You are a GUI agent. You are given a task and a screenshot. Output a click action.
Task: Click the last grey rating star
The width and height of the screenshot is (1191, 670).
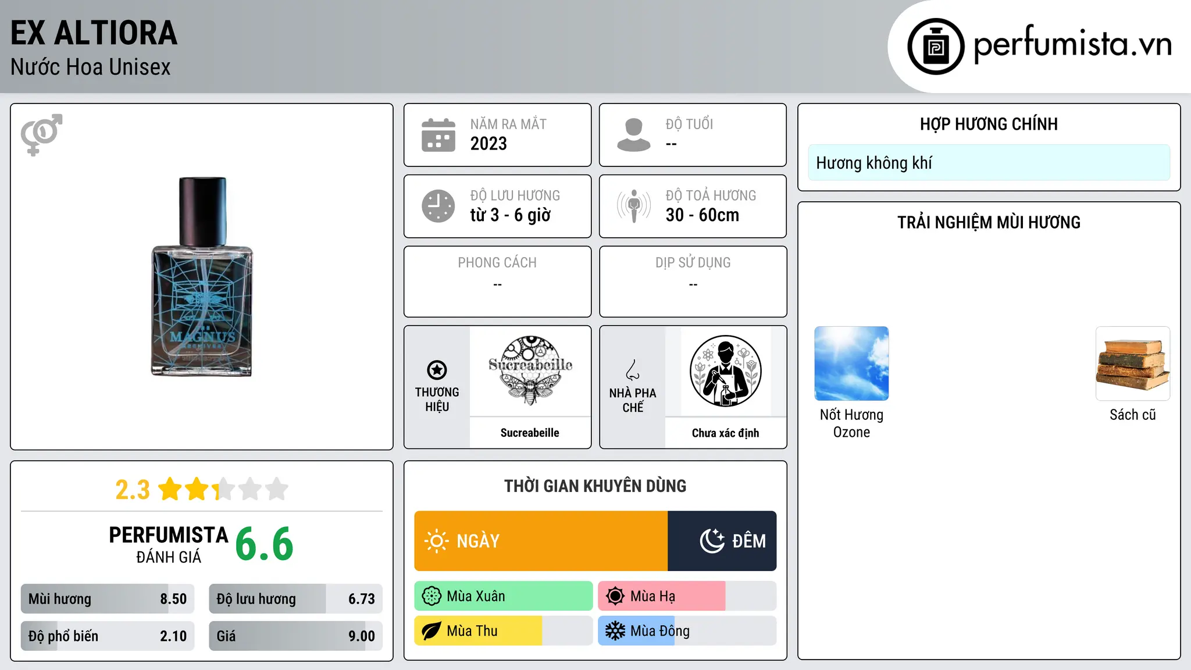pos(277,489)
